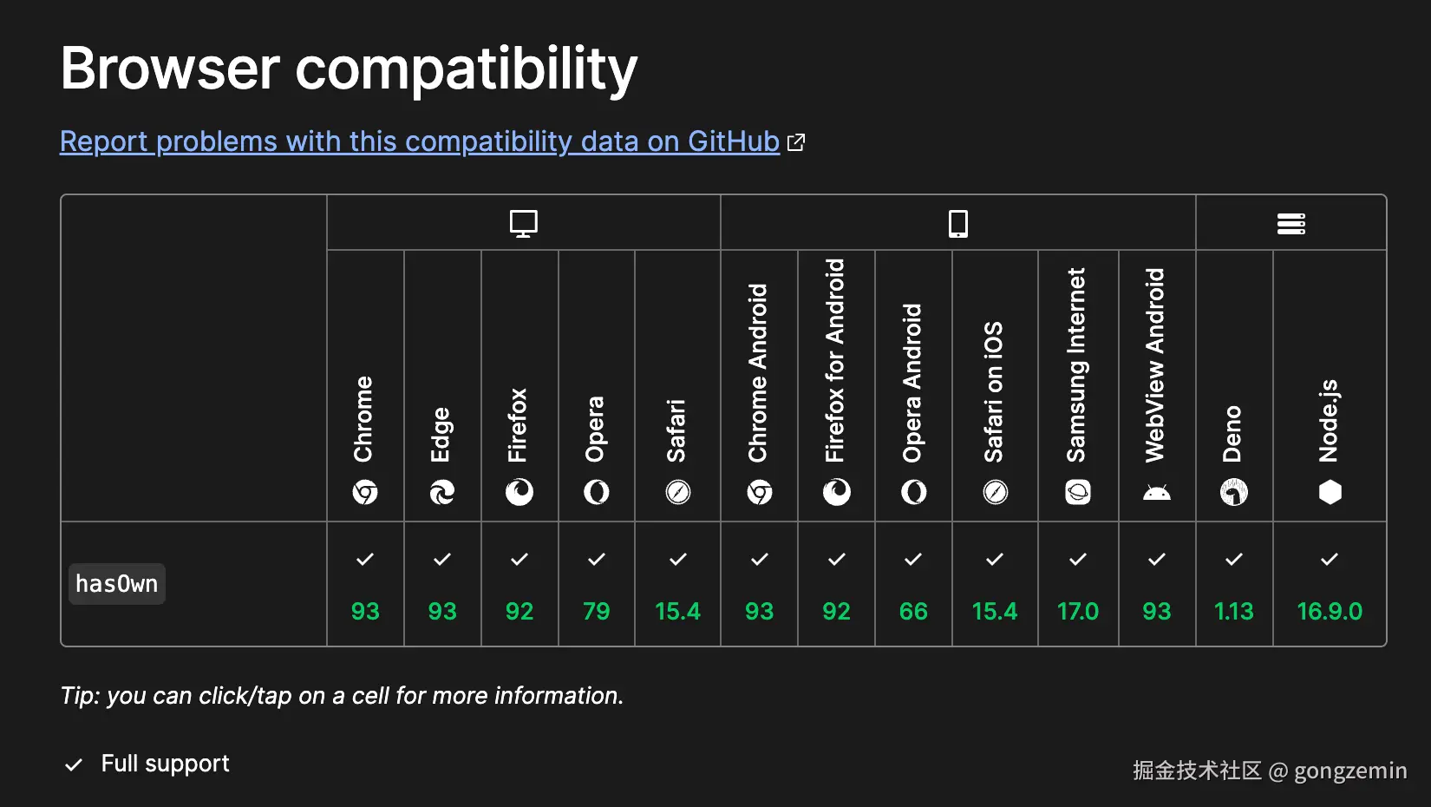This screenshot has width=1431, height=807.
Task: Click the desktop platform monitor icon
Action: 523,224
